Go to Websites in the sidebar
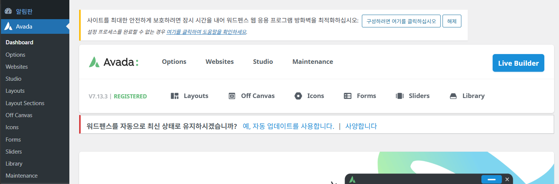This screenshot has width=559, height=184. (x=17, y=66)
